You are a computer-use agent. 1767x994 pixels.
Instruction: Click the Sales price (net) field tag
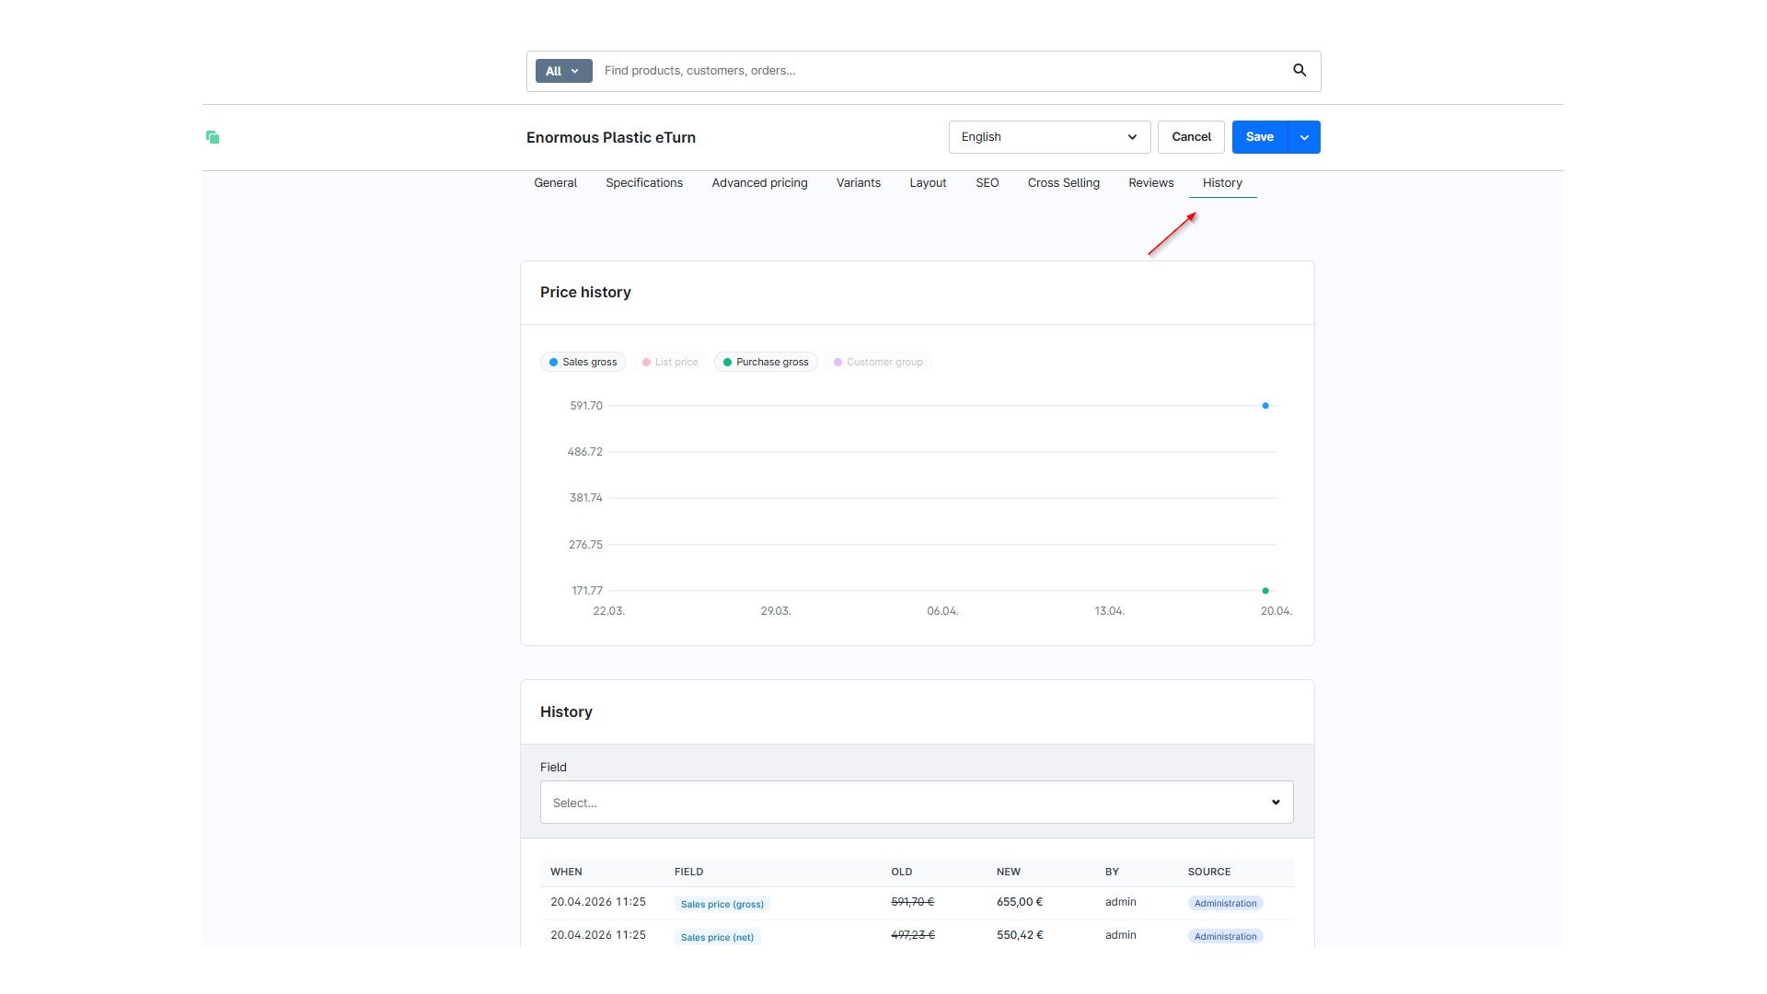[x=717, y=937]
